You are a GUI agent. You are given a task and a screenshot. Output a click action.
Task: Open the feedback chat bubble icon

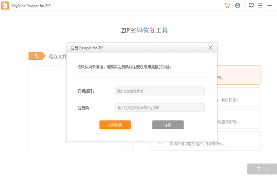(251, 6)
